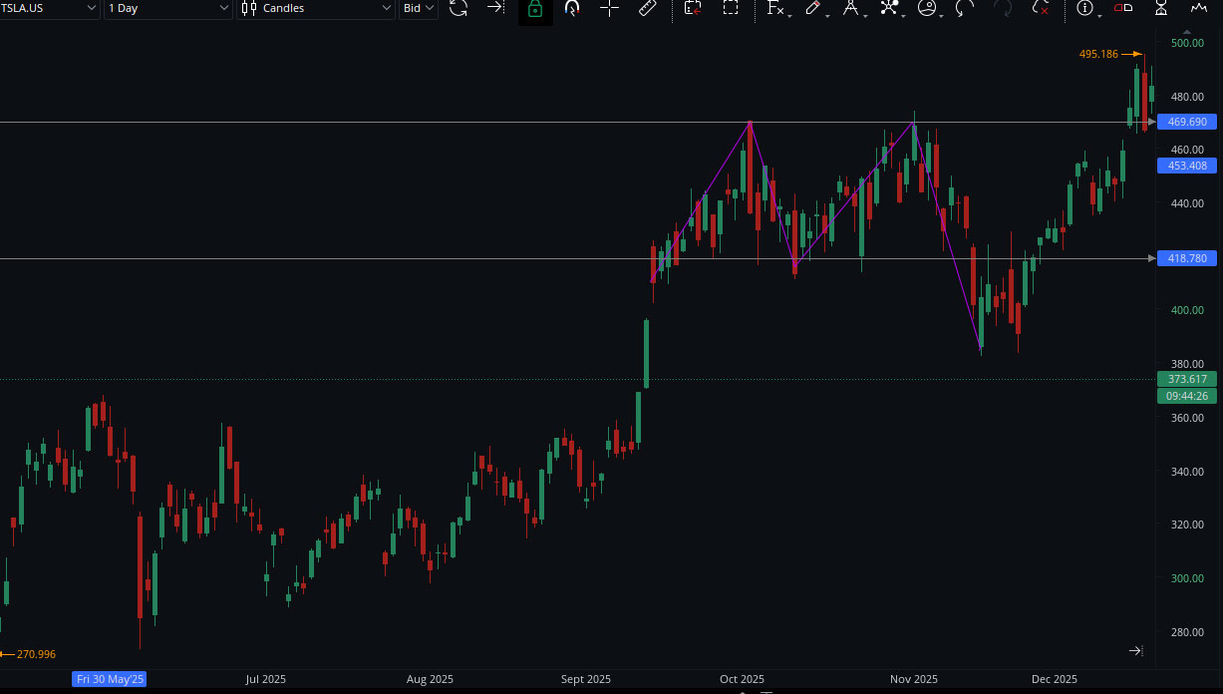Open the network nodes pattern tools menu
This screenshot has height=694, width=1223.
tap(890, 9)
